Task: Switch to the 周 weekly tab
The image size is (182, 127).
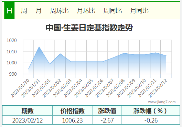Action: click(x=24, y=11)
